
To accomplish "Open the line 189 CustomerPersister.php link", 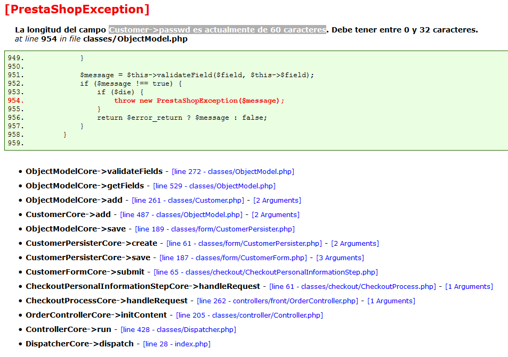I will coord(215,229).
